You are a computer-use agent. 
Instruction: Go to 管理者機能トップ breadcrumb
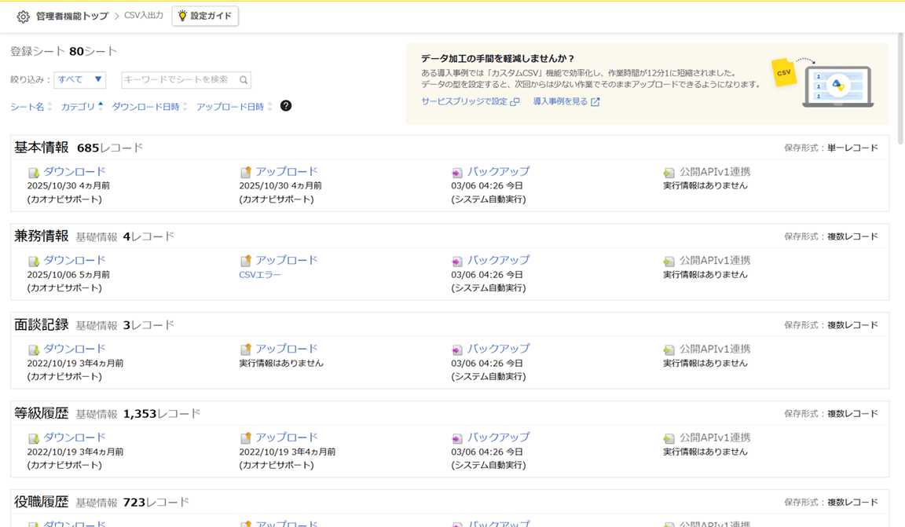tap(71, 16)
